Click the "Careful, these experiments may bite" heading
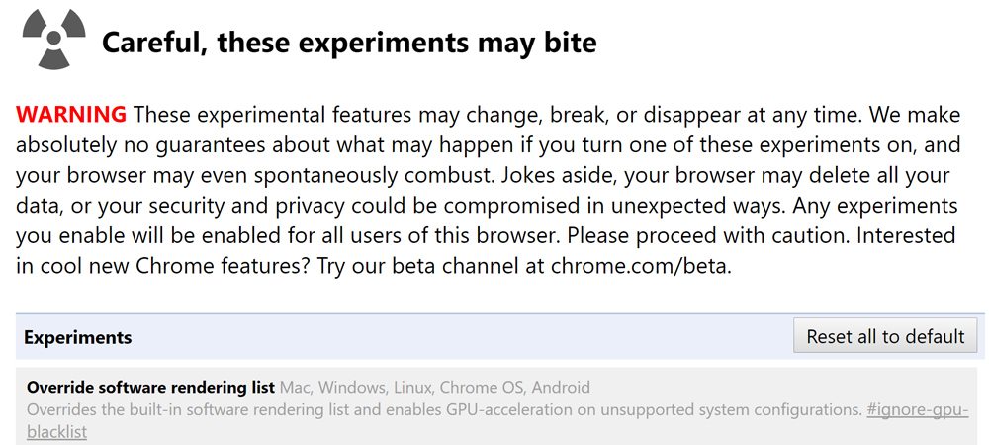Screen dimensions: 989x445 point(349,44)
